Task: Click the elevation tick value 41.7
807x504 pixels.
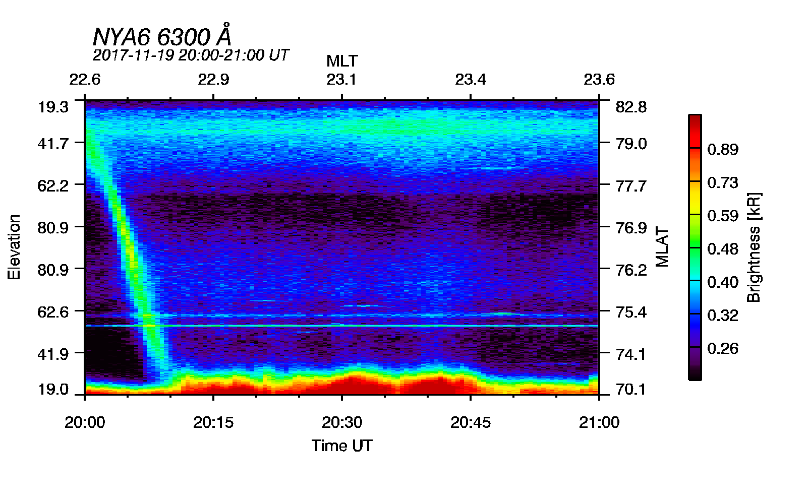Action: 53,144
